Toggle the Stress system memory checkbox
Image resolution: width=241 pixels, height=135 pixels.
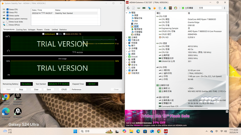tap(7, 19)
